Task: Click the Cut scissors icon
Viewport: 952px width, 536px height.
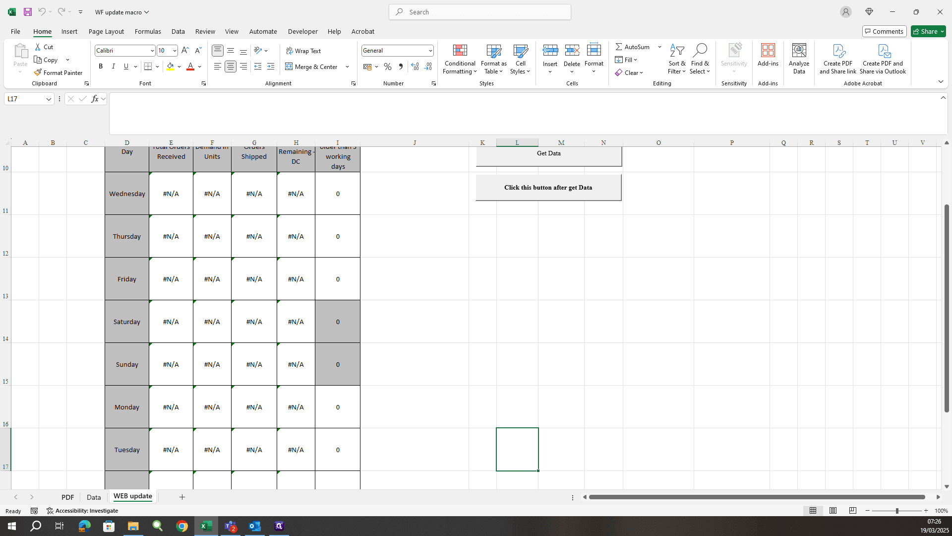Action: click(38, 47)
